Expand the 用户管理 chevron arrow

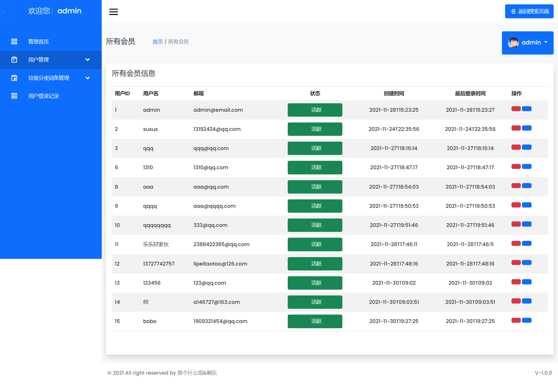coord(87,60)
